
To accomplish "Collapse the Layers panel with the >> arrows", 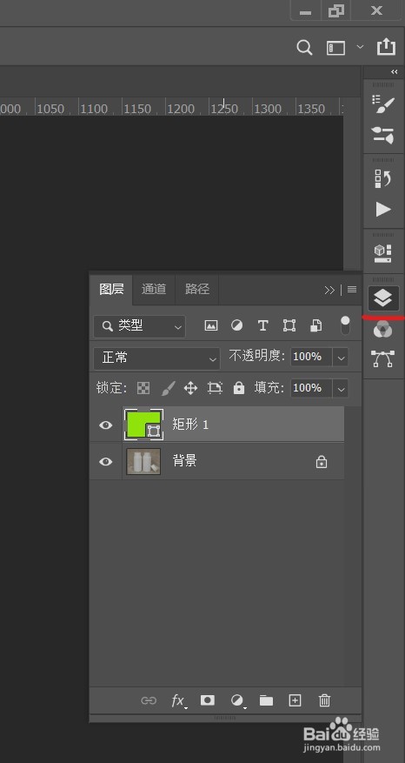I will coord(329,290).
